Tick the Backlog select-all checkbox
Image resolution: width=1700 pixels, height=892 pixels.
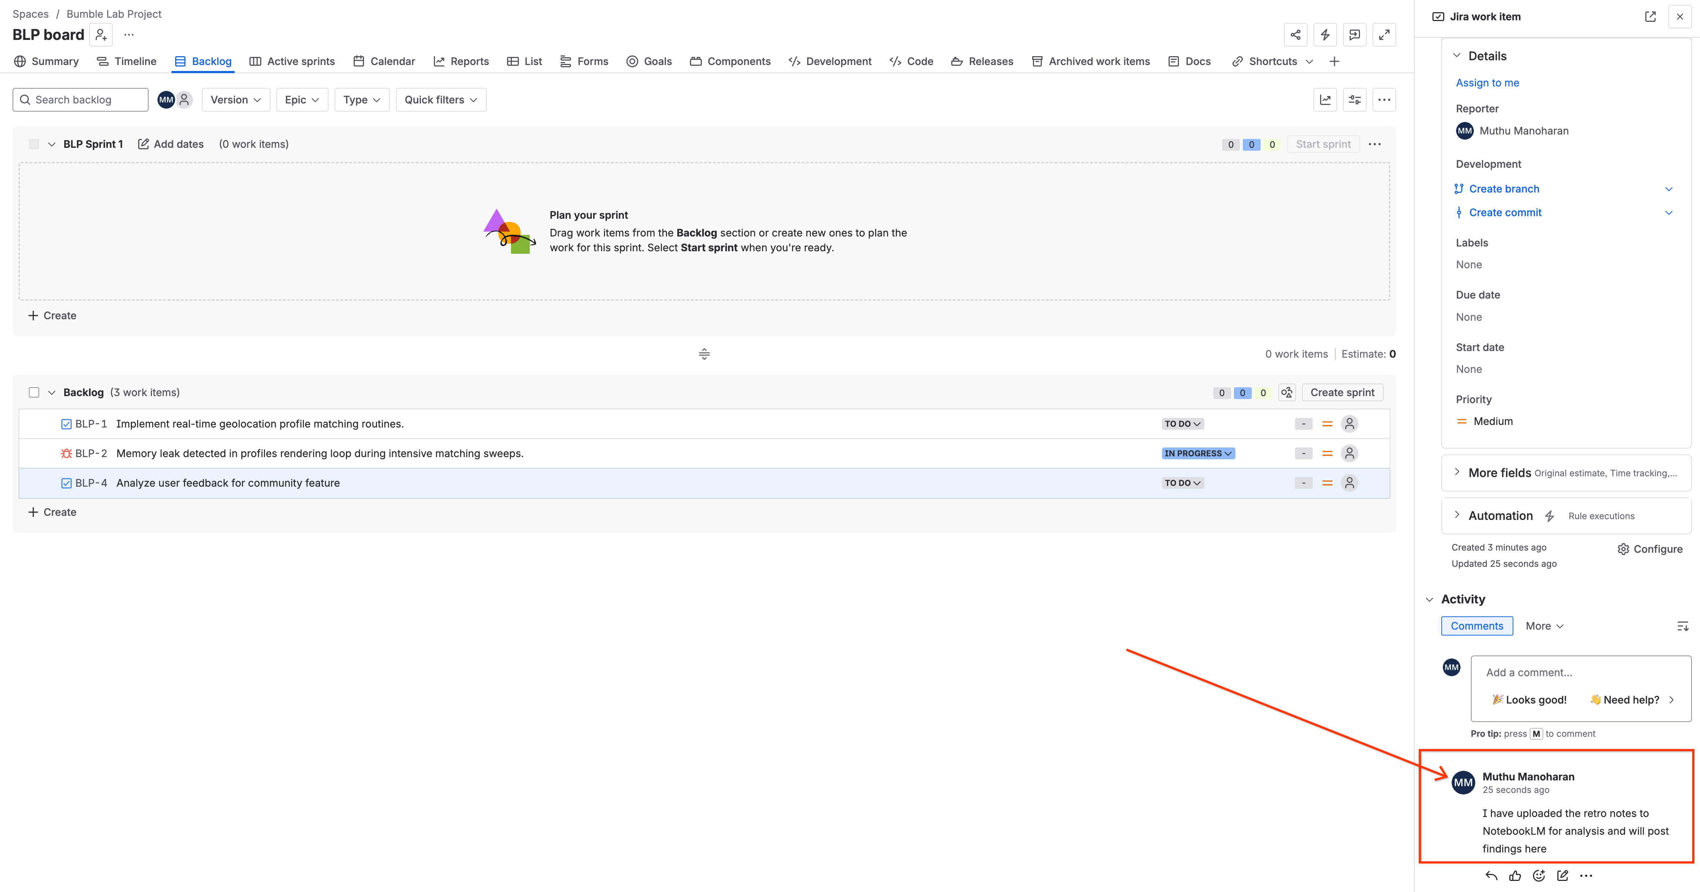point(34,392)
